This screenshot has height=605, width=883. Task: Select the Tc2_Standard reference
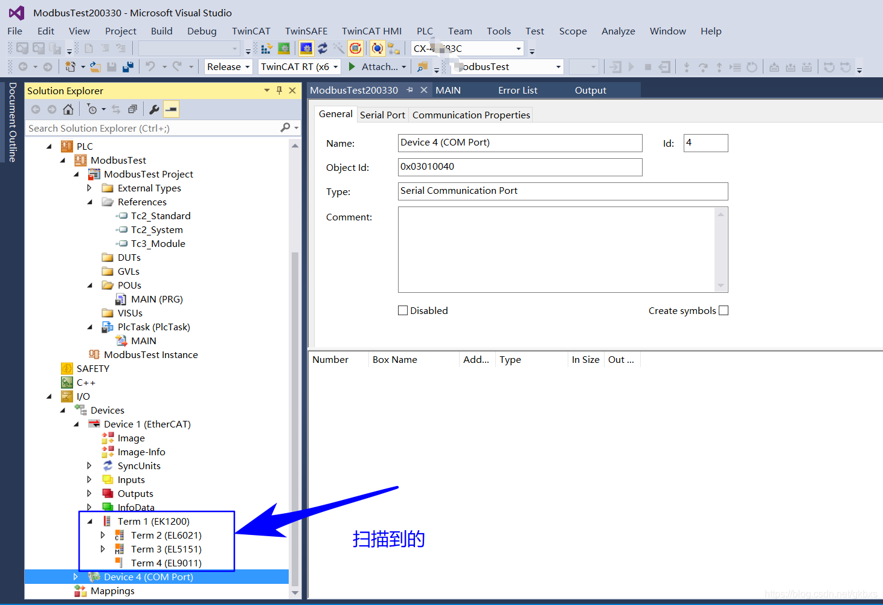tap(161, 216)
